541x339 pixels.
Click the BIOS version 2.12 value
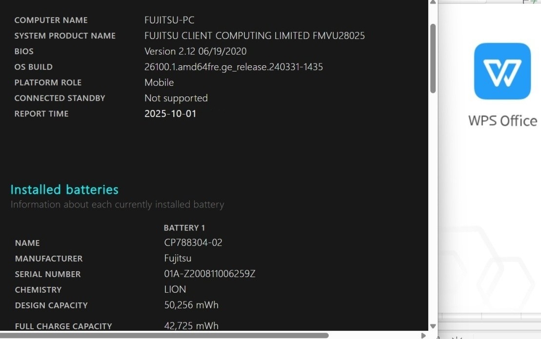click(x=195, y=51)
